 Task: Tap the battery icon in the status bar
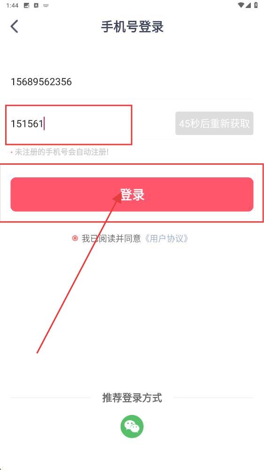click(x=256, y=5)
